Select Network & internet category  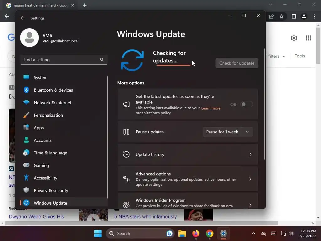pos(64,103)
